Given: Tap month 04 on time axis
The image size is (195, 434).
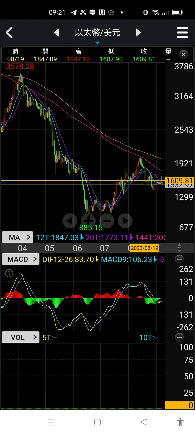Looking at the screenshot, I should 23,248.
